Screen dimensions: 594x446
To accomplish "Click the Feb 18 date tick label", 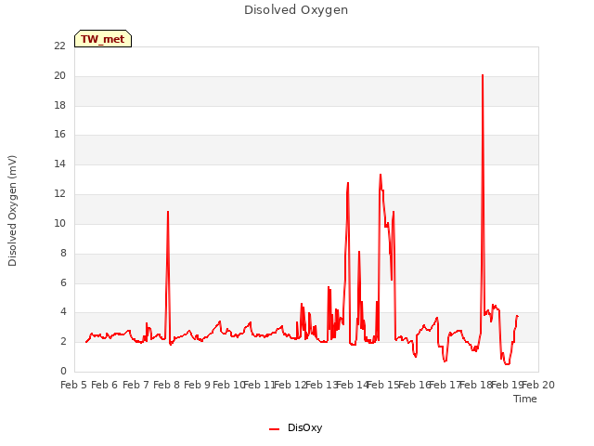I will 476,385.
